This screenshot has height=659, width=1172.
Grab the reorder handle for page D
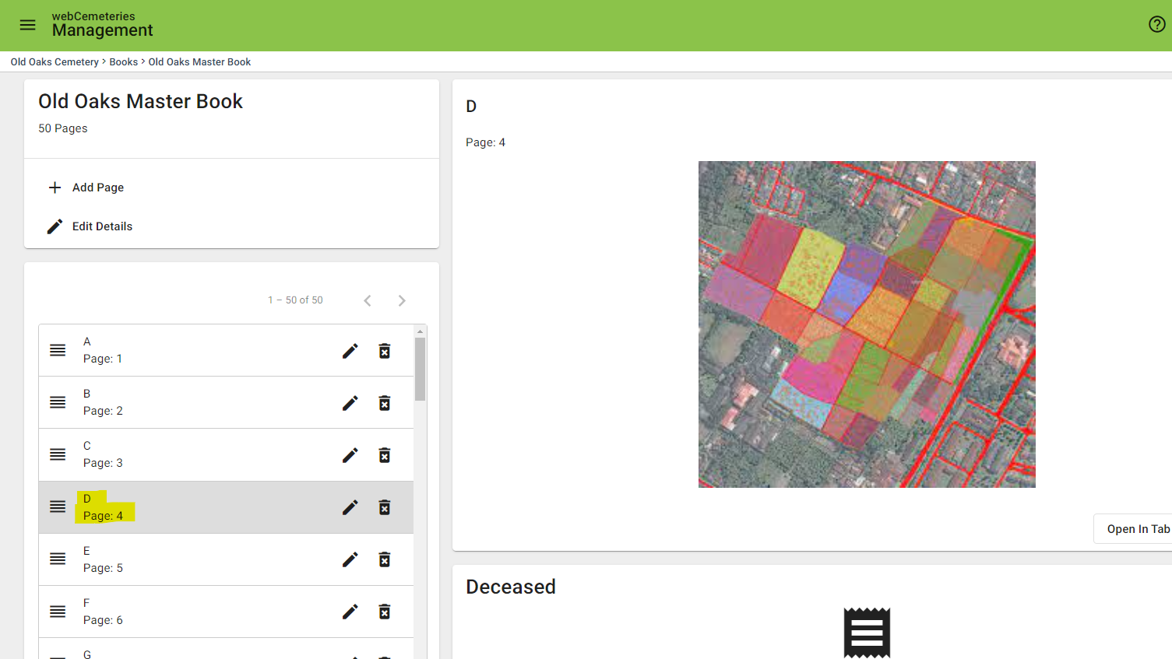tap(58, 507)
